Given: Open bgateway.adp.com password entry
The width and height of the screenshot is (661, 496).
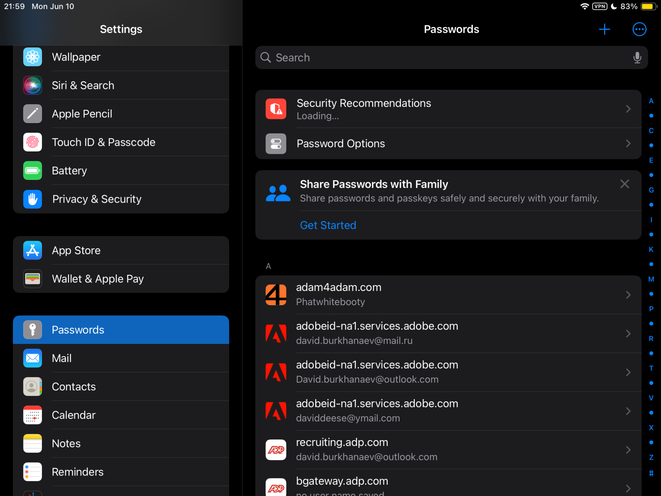Looking at the screenshot, I should pos(448,483).
